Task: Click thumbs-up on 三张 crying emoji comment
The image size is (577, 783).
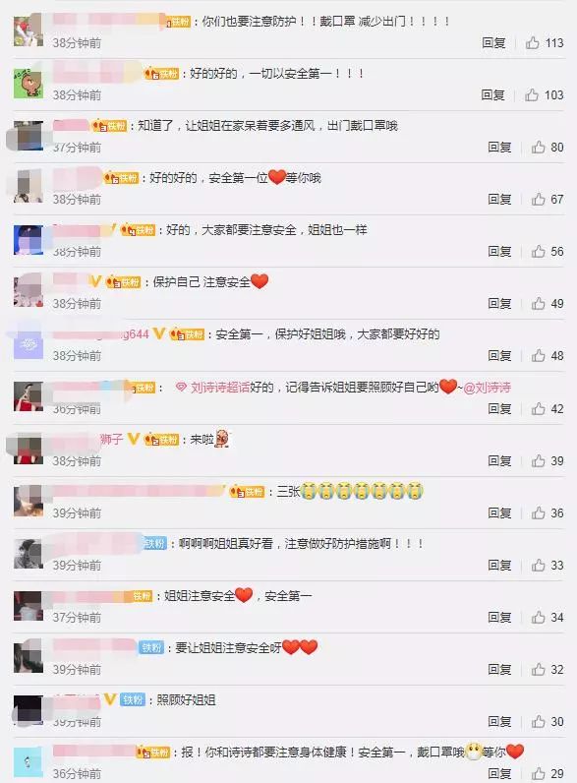Action: [538, 512]
